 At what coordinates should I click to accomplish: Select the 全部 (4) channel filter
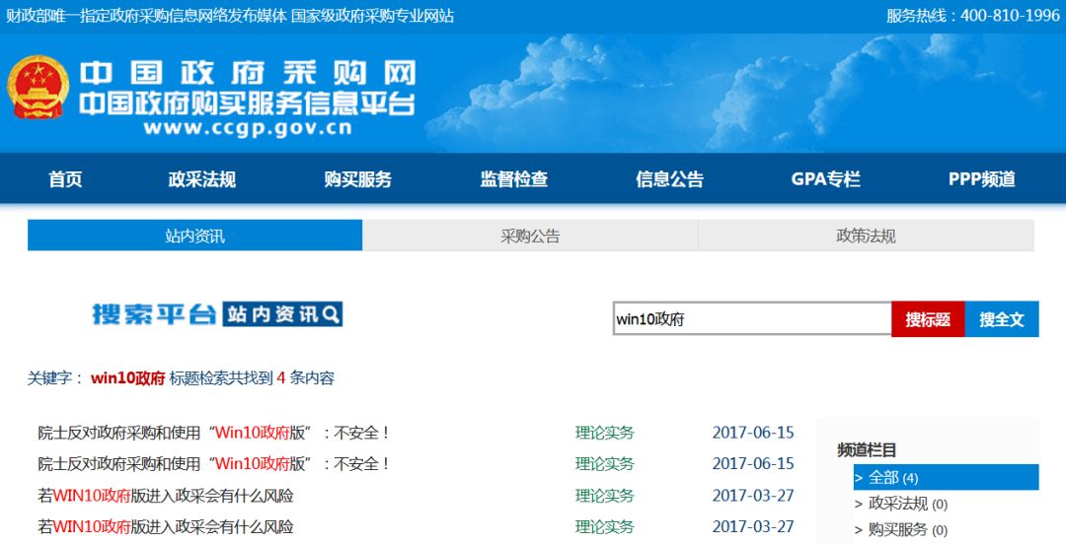[x=947, y=477]
